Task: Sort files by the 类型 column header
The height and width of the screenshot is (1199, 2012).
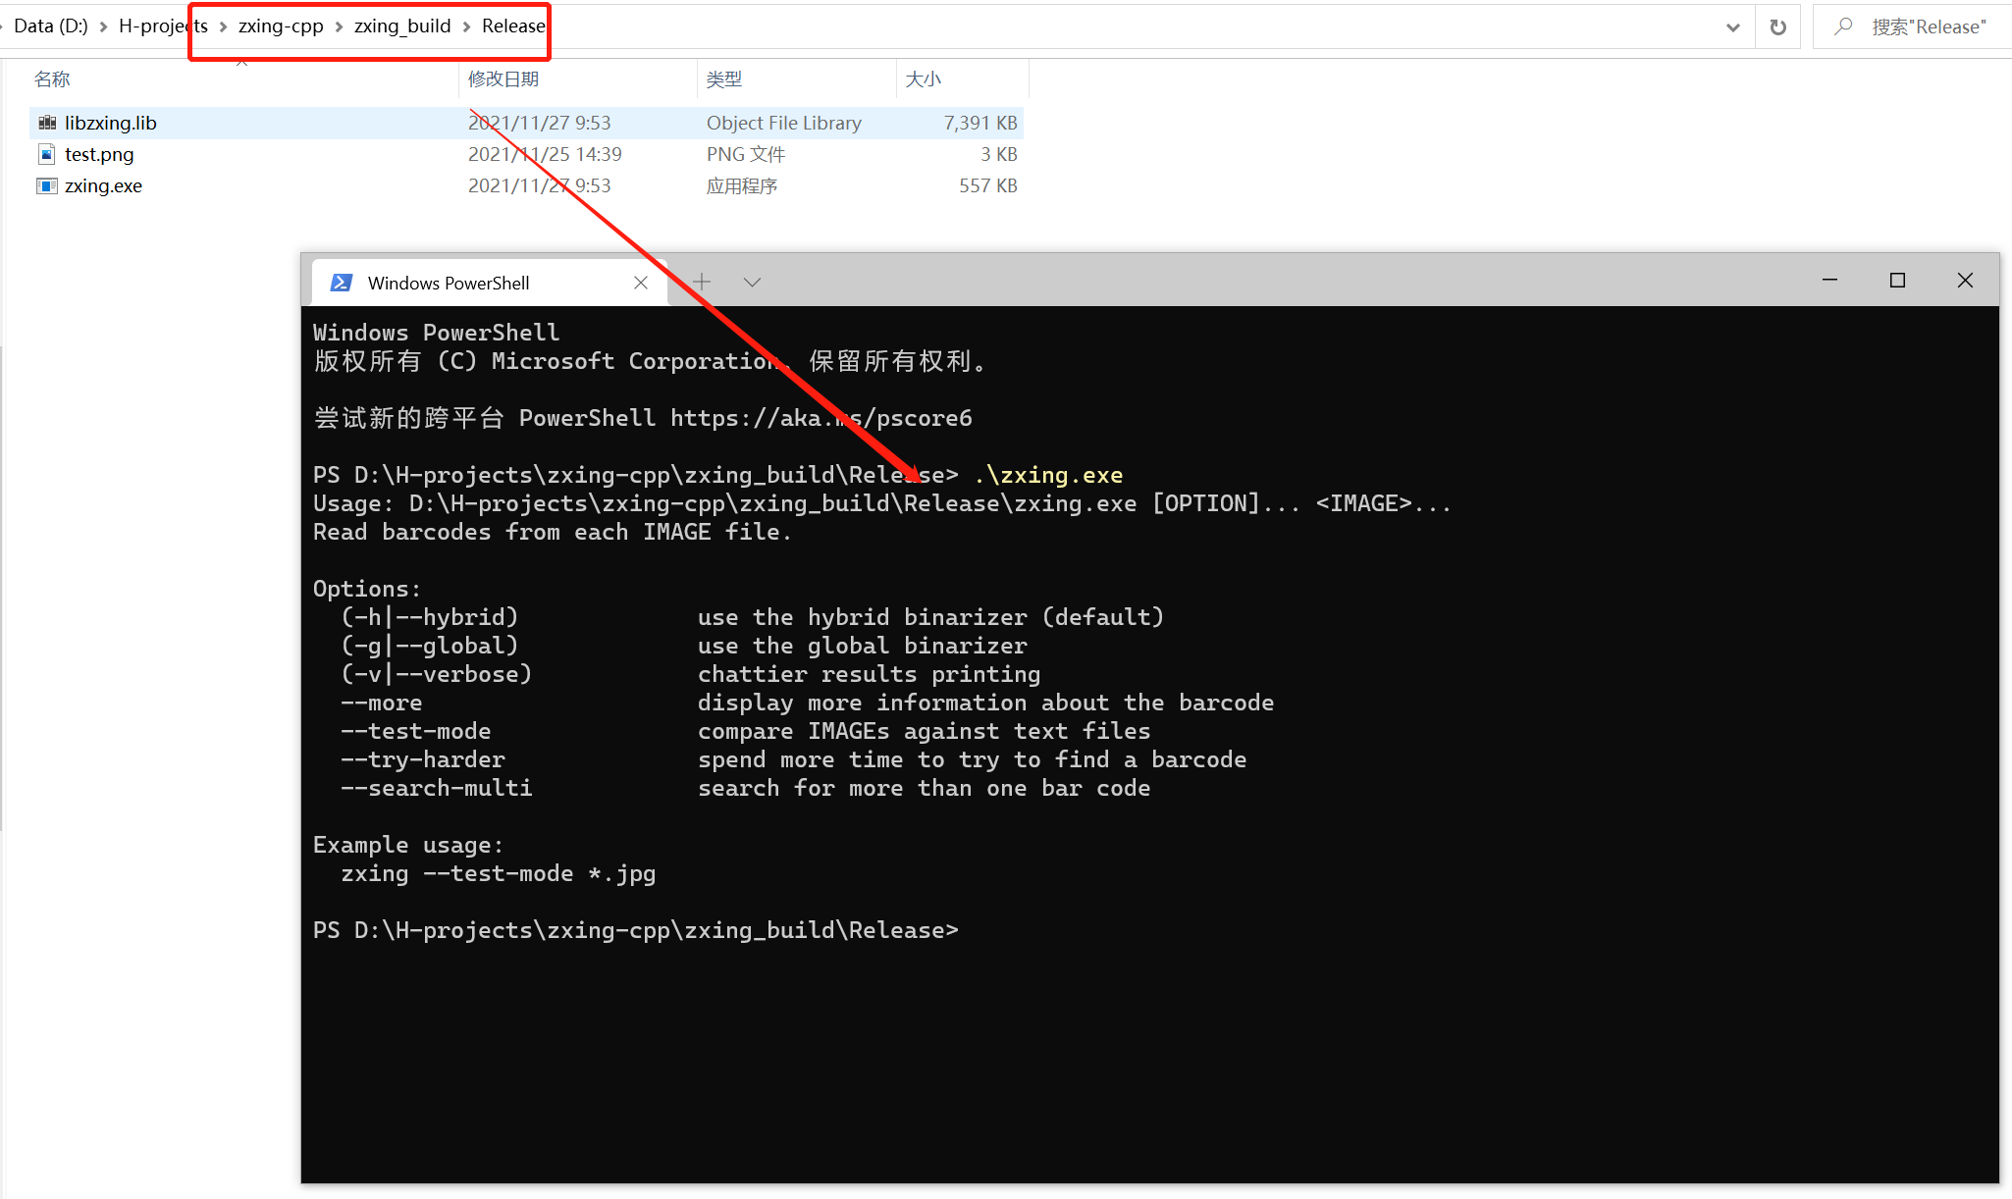Action: coord(724,79)
